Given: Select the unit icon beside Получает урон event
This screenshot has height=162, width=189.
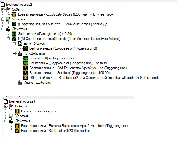Looking at the screenshot, I should [x=14, y=14].
